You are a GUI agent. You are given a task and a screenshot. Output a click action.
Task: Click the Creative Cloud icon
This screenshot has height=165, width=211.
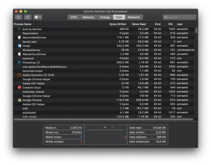point(19,87)
